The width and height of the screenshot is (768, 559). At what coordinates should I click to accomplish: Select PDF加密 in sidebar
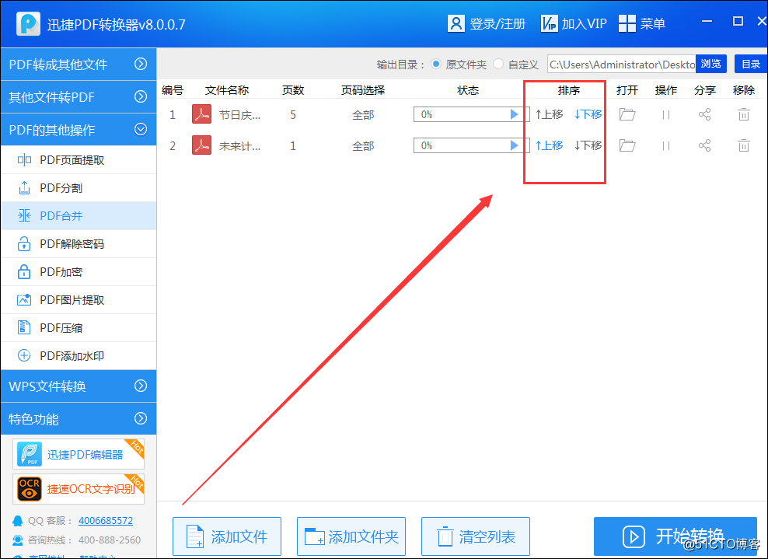click(x=79, y=271)
